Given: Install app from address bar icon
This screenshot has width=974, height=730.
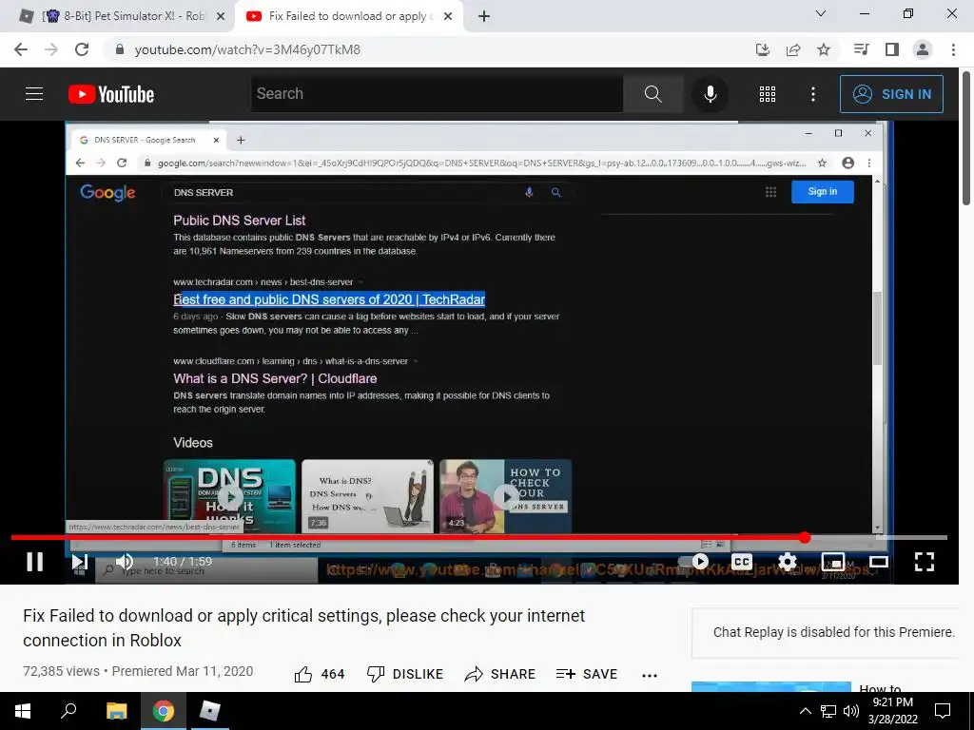Looking at the screenshot, I should (x=763, y=49).
